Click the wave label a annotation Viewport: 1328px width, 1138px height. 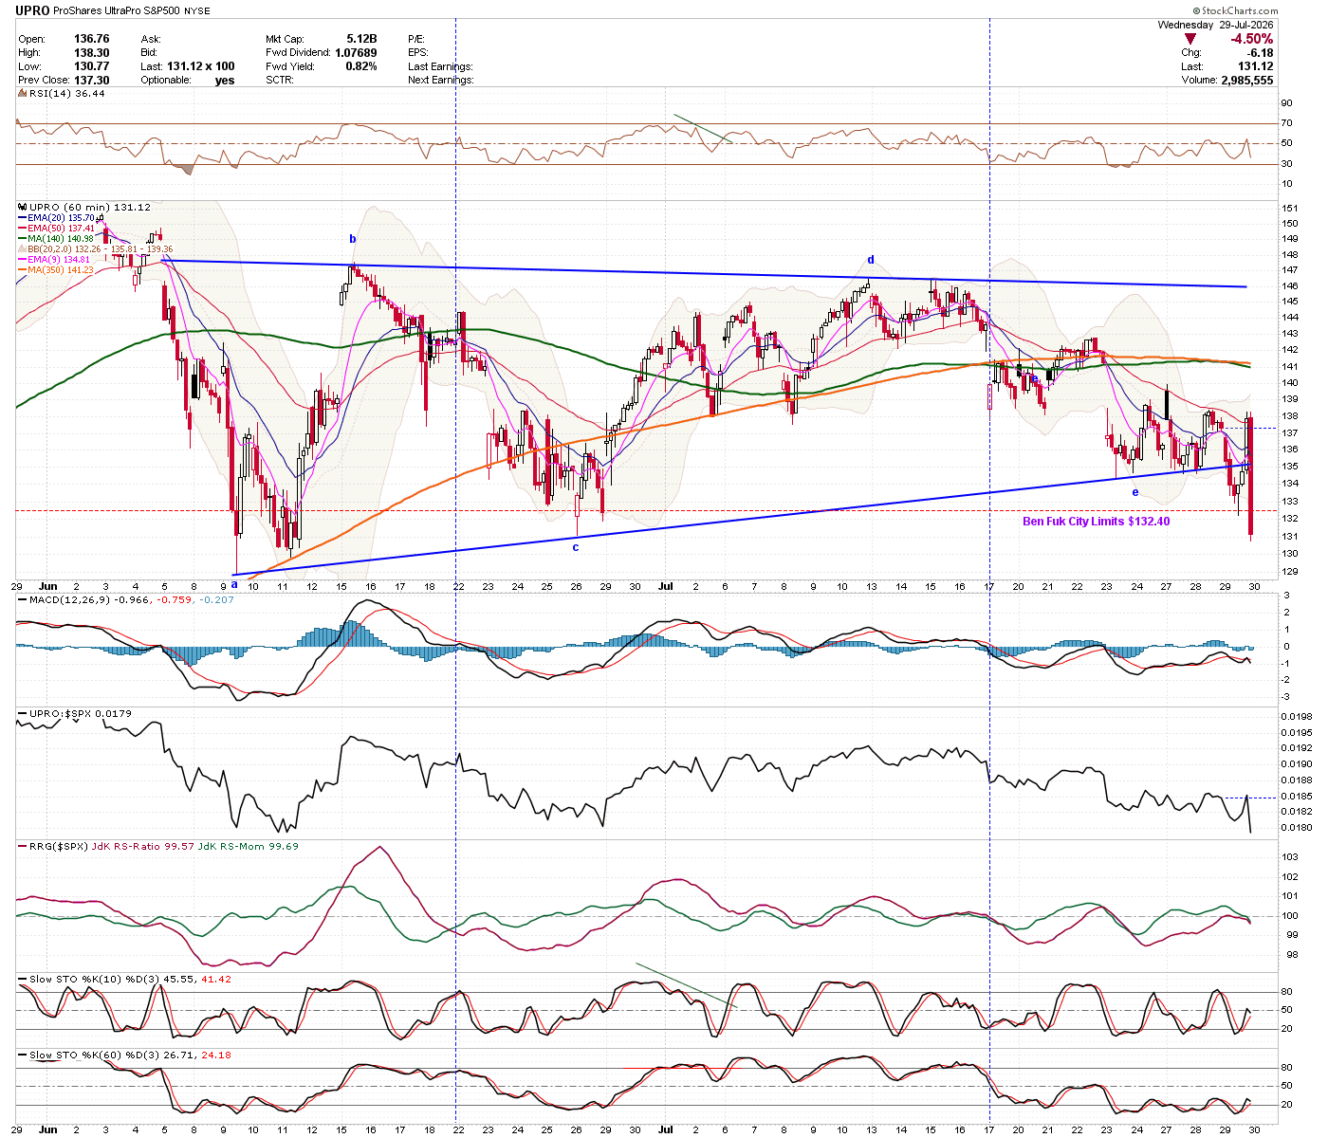pos(234,584)
